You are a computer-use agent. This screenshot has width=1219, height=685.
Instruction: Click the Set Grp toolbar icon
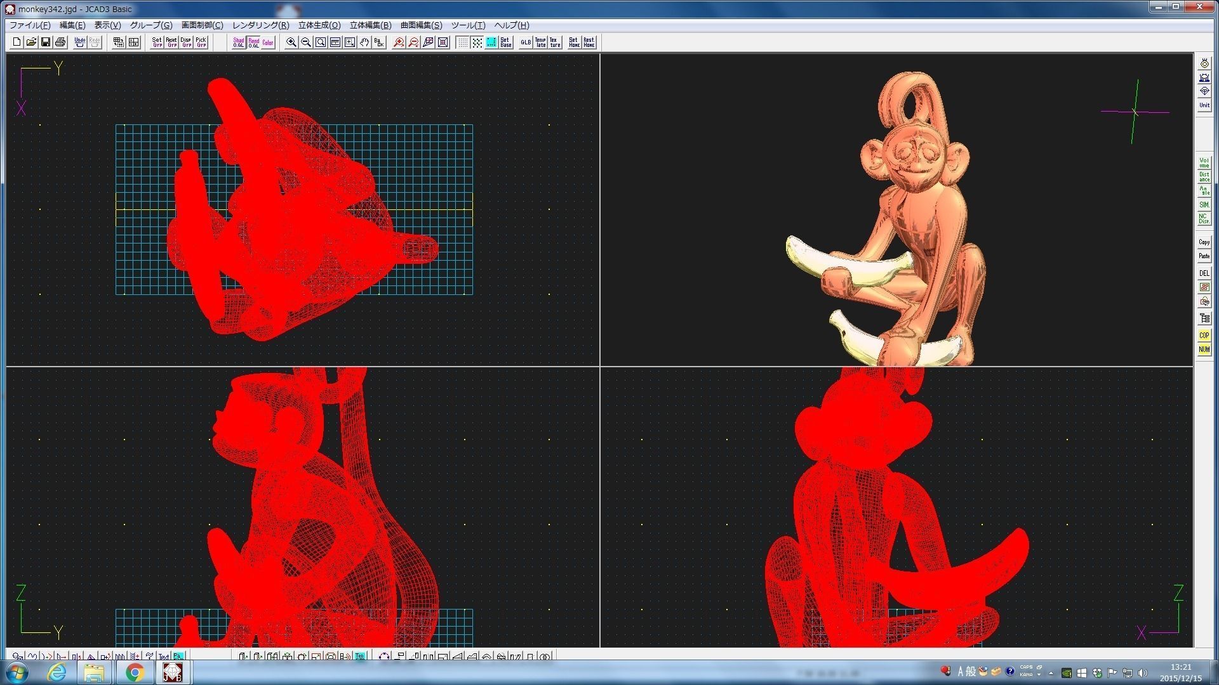(157, 42)
